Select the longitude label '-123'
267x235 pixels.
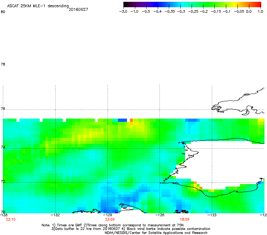click(x=212, y=215)
